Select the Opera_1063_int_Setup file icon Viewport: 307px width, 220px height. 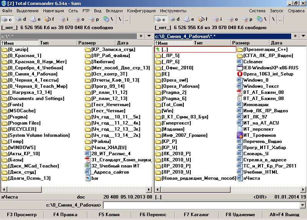pos(239,74)
